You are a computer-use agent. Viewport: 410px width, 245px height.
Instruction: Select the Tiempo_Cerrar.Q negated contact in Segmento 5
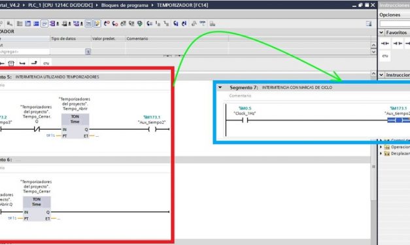(x=37, y=129)
